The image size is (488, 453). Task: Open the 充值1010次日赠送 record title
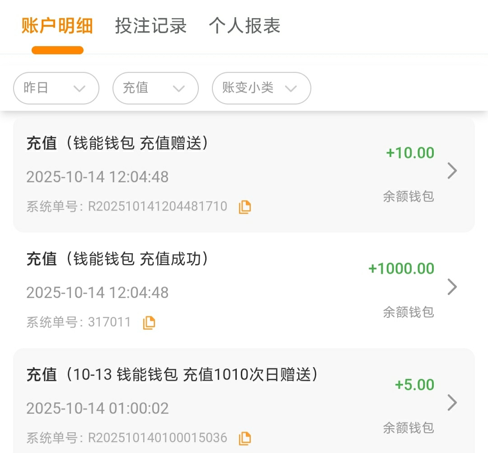tap(172, 375)
